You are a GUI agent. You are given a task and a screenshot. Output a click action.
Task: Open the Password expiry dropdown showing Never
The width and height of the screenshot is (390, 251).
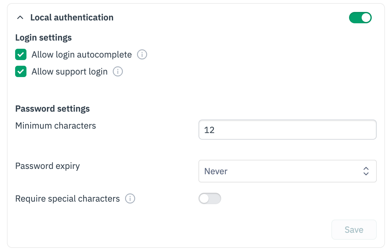[x=284, y=171]
